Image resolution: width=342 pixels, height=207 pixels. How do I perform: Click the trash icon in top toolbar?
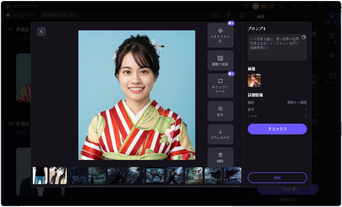pyautogui.click(x=242, y=15)
